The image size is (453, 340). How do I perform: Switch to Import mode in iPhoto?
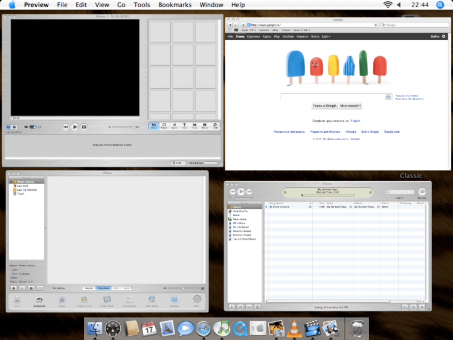click(89, 288)
